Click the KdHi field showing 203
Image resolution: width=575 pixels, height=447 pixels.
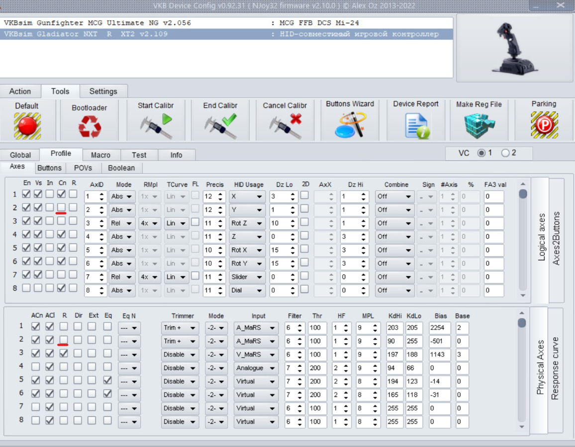[394, 328]
